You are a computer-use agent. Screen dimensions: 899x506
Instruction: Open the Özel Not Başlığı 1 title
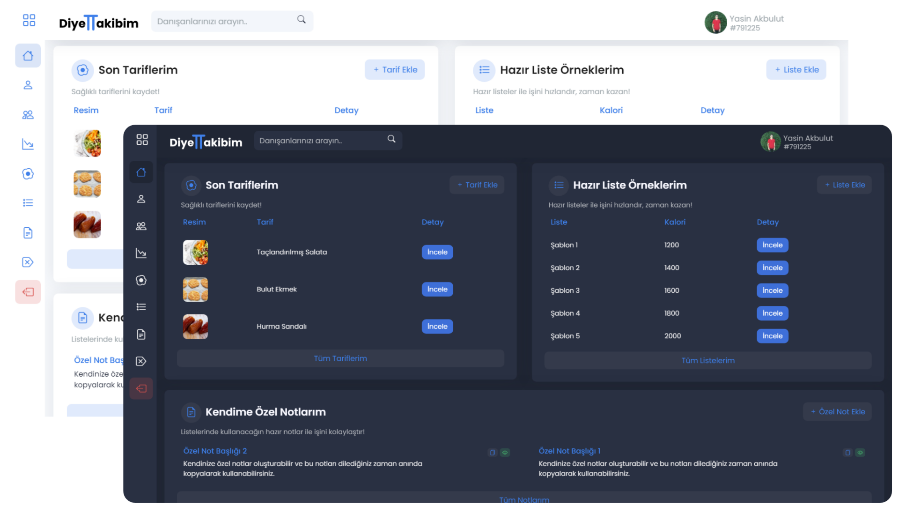[569, 451]
